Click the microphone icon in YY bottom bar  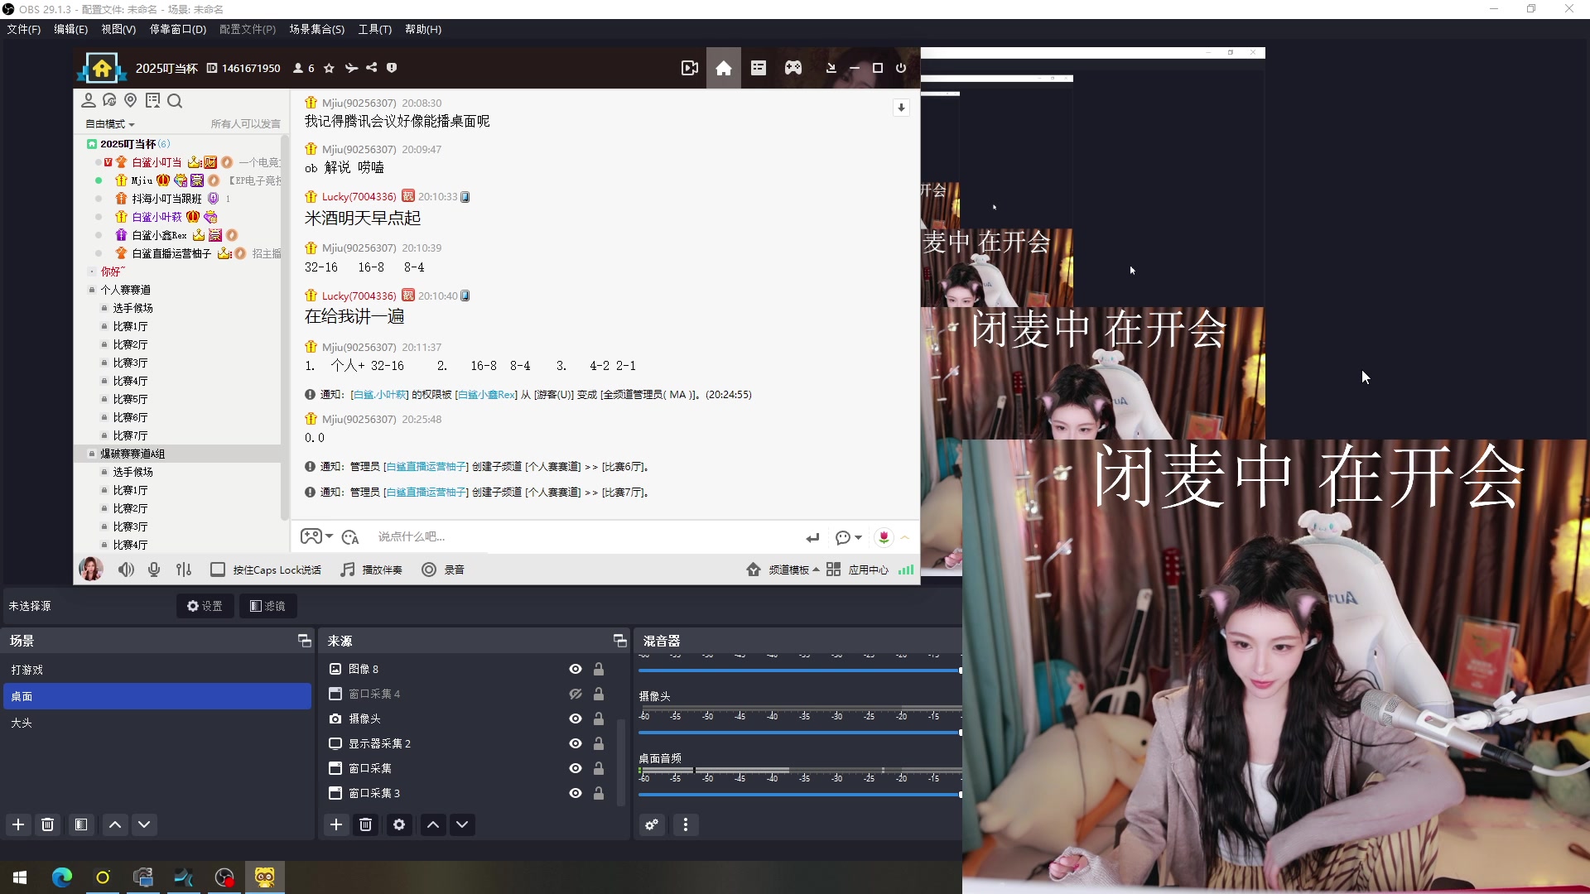(x=154, y=570)
